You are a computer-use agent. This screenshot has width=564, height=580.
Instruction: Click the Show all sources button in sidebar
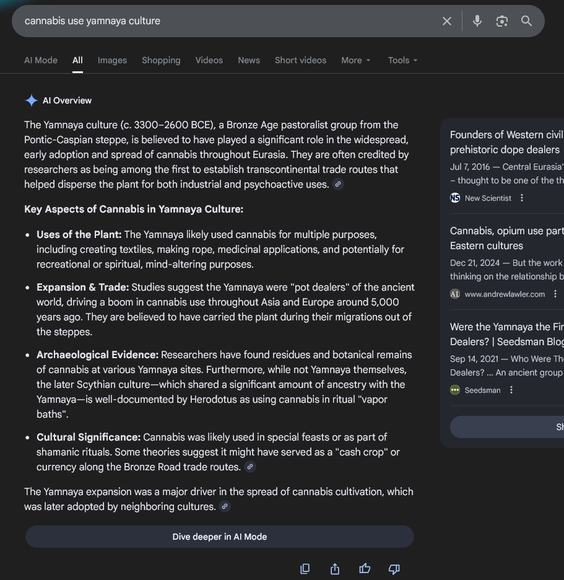[x=507, y=427]
